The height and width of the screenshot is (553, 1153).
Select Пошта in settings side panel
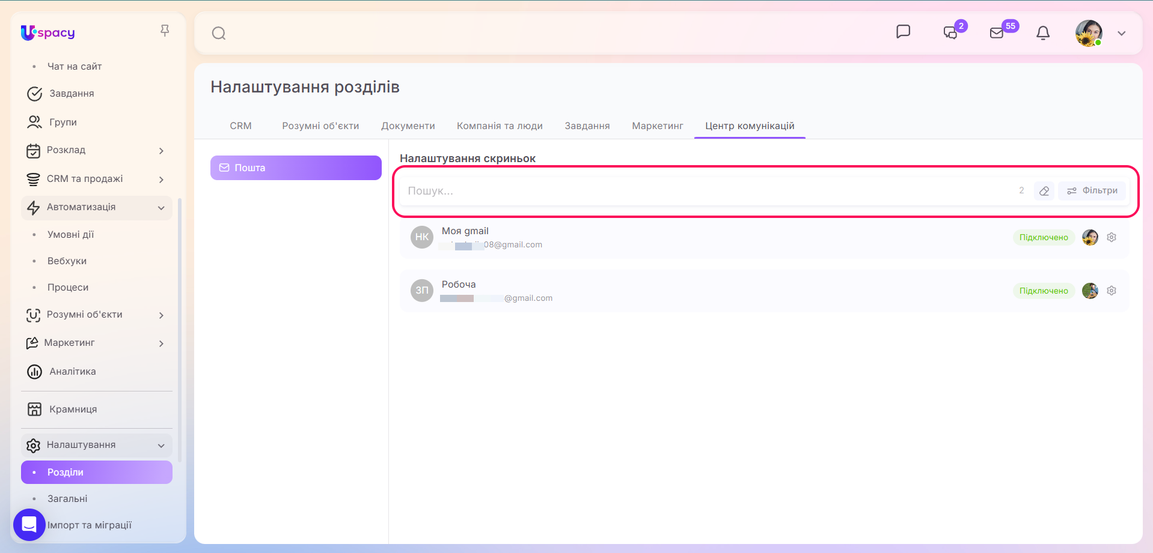click(296, 168)
